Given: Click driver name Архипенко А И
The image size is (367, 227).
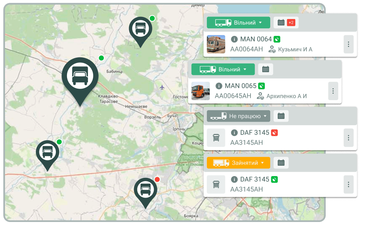Looking at the screenshot, I should pyautogui.click(x=286, y=96).
